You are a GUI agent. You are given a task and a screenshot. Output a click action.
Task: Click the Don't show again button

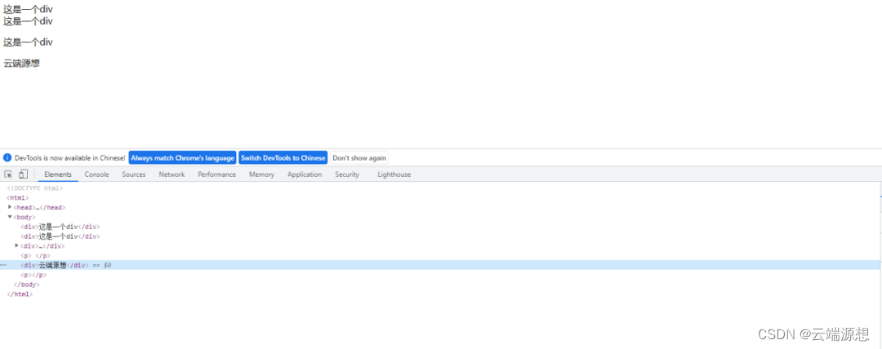[359, 158]
